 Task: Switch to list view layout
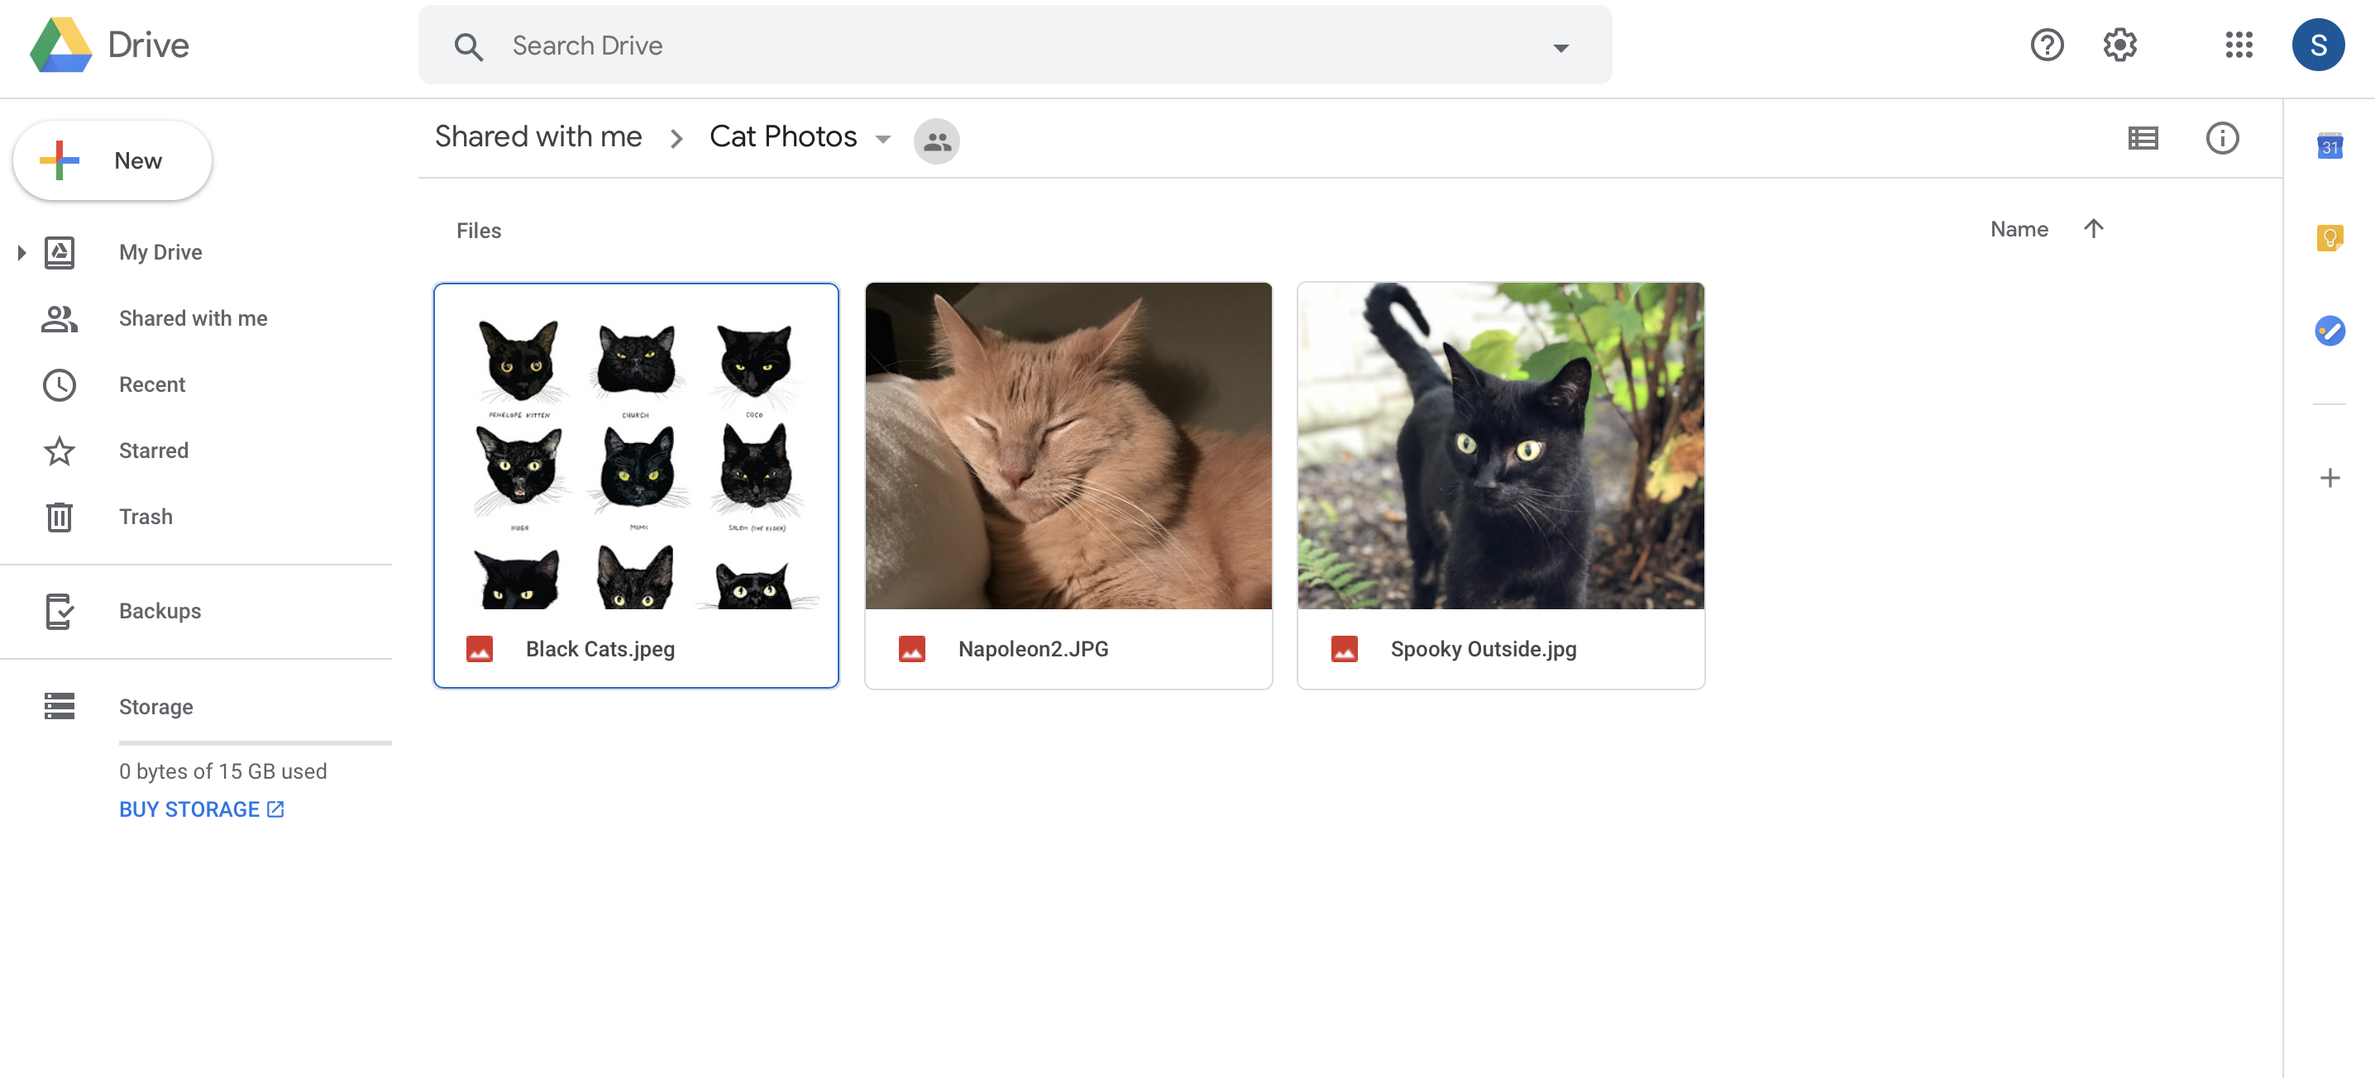(x=2142, y=138)
